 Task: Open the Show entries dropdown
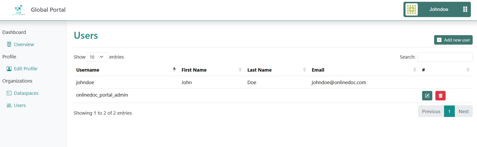[x=97, y=57]
